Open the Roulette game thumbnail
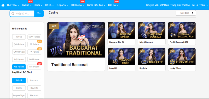This screenshot has height=99, width=209. tap(152, 57)
